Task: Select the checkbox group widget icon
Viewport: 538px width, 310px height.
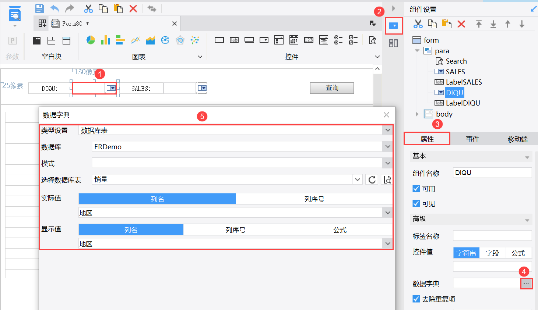Action: pyautogui.click(x=353, y=40)
